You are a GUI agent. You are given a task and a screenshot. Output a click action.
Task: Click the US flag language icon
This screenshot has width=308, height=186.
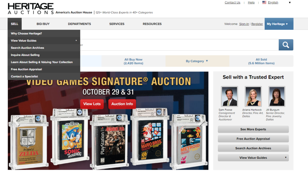coord(264,2)
